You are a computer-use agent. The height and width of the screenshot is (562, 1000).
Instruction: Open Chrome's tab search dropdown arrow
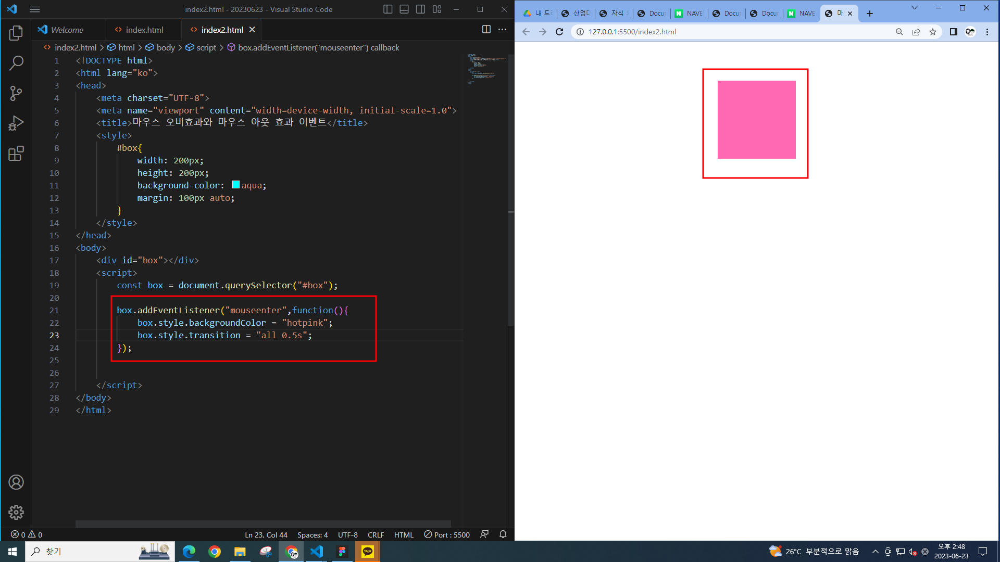click(914, 8)
